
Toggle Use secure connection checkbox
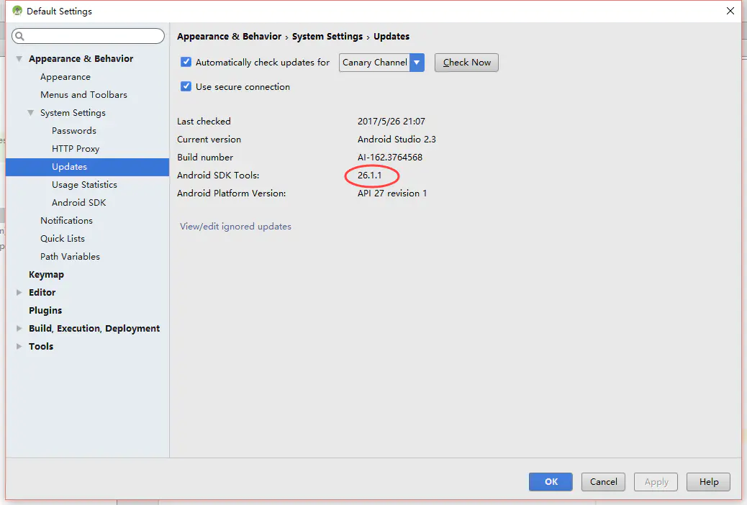click(x=186, y=86)
